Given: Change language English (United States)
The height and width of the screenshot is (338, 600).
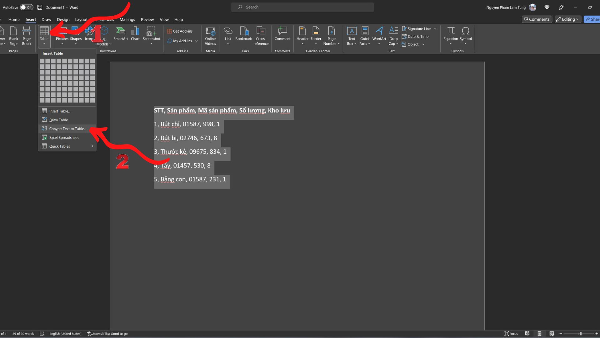Looking at the screenshot, I should point(65,334).
